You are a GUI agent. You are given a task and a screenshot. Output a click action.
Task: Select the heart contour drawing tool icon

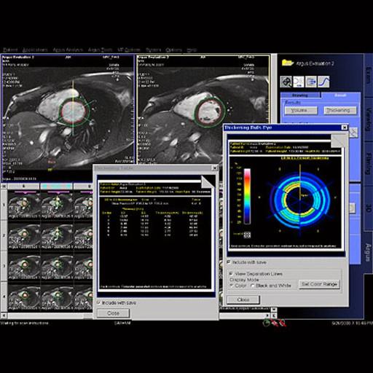tap(286, 82)
